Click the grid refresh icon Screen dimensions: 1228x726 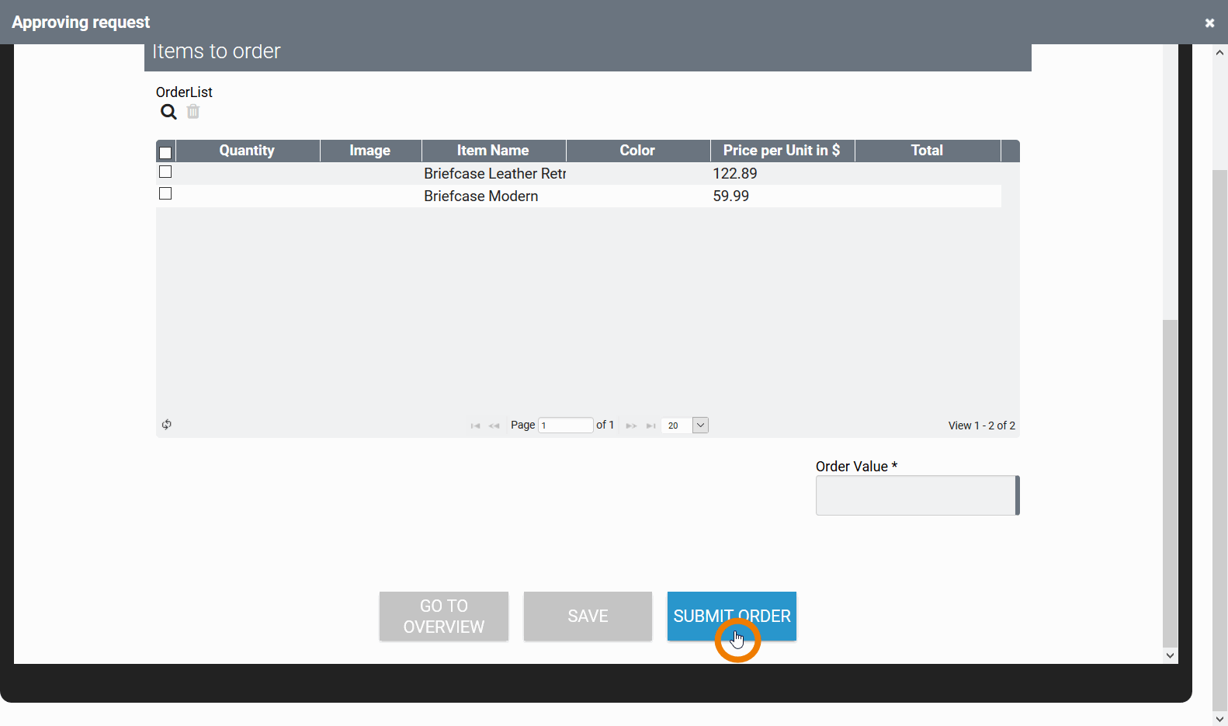[167, 425]
